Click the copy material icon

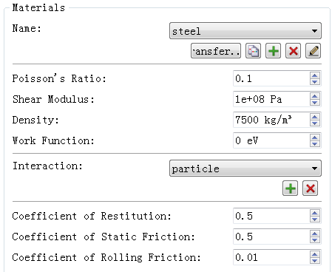pos(253,51)
